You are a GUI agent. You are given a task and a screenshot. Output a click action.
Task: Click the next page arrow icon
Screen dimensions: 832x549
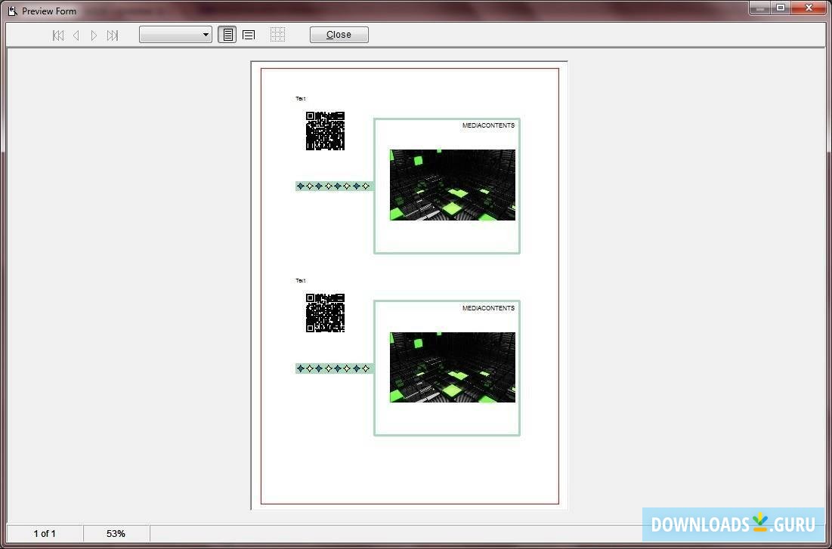(94, 35)
